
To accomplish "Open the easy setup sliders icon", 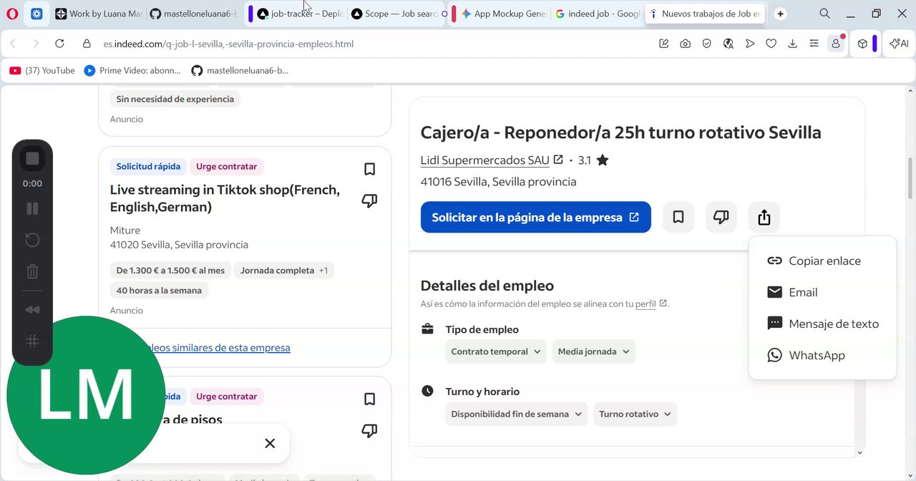I will coord(814,44).
